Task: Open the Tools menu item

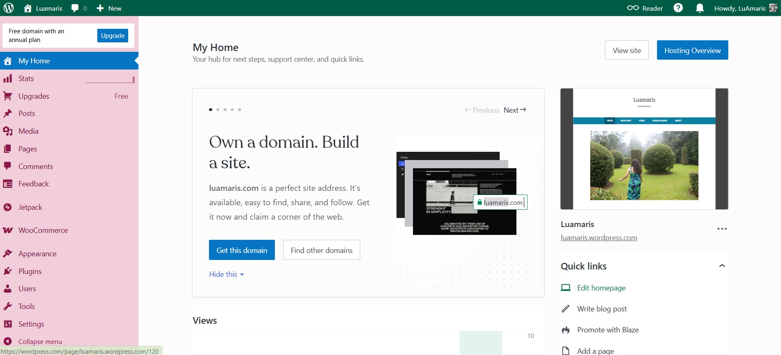Action: coord(69,306)
